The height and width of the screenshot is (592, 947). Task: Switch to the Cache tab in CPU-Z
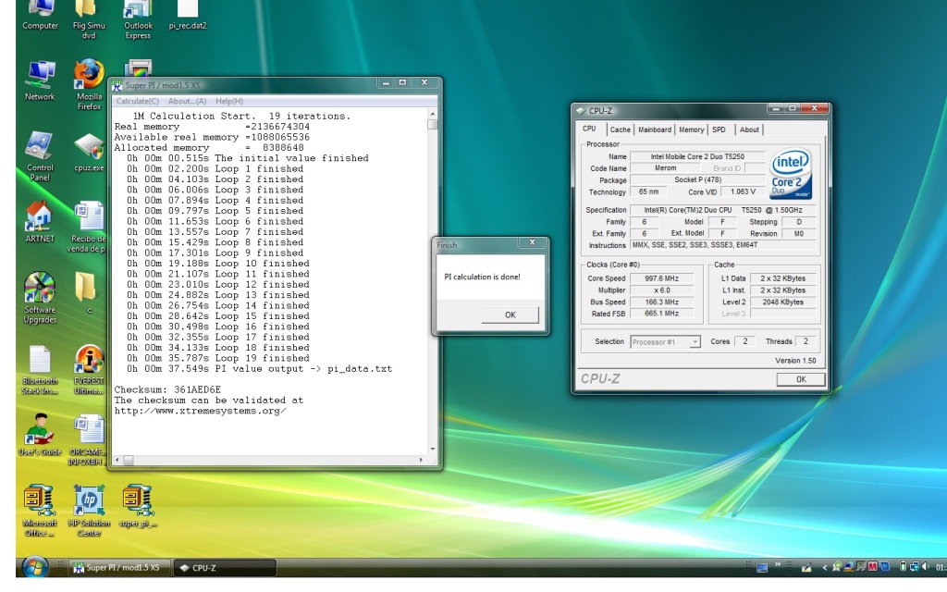point(620,129)
